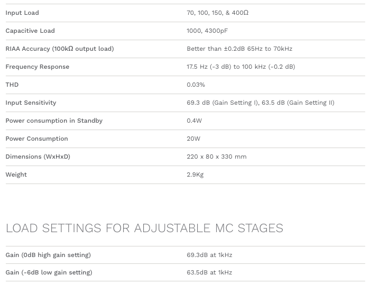Select the 17.5 Hz to 100 kHz value
This screenshot has width=371, height=284.
(240, 67)
